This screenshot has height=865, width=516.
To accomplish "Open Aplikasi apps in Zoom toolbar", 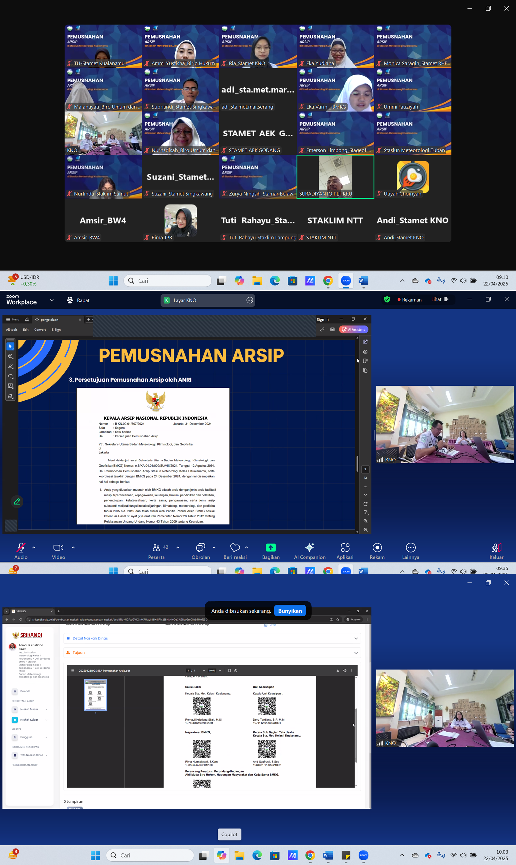I will click(345, 551).
